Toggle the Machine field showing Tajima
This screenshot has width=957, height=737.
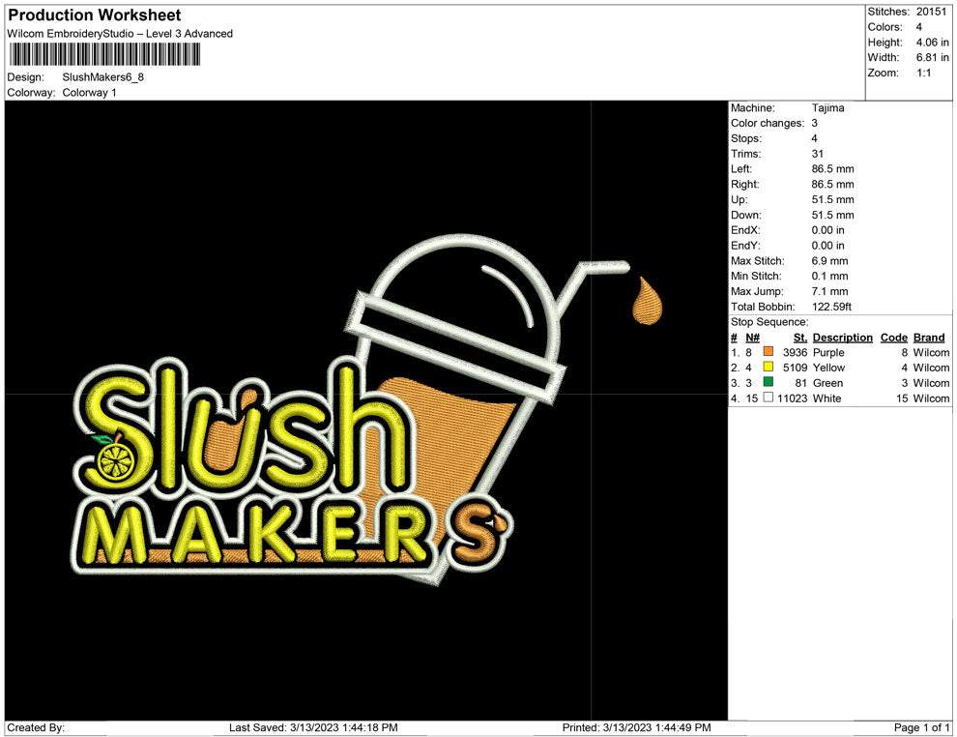point(827,107)
